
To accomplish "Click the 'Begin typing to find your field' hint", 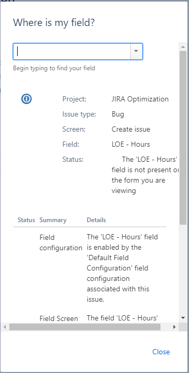I will coord(54,68).
